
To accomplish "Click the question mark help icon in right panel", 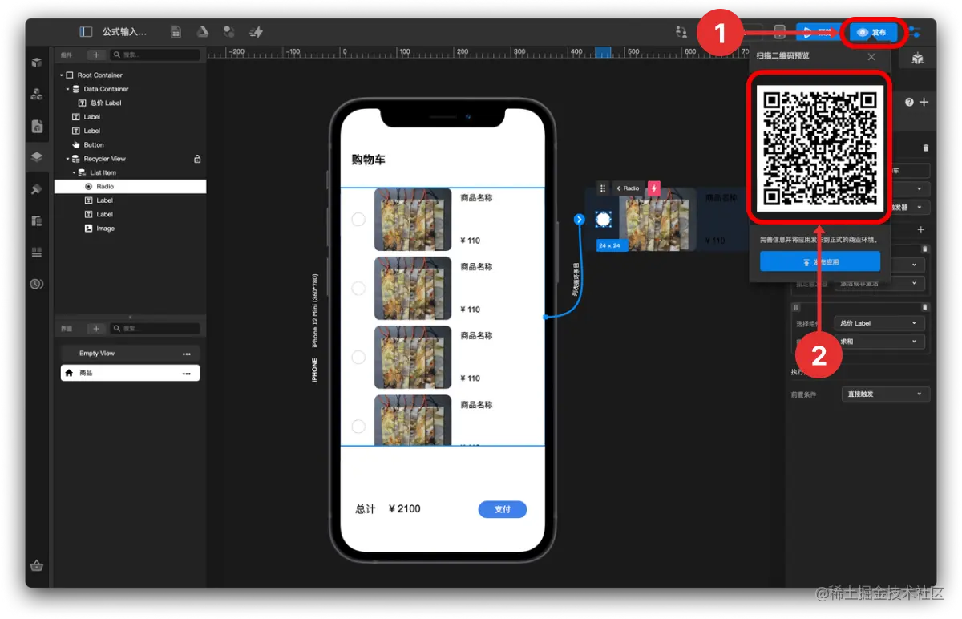I will [x=909, y=103].
